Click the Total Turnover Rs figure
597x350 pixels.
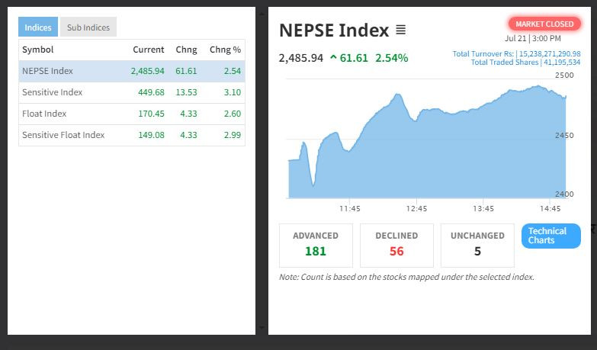(x=516, y=53)
